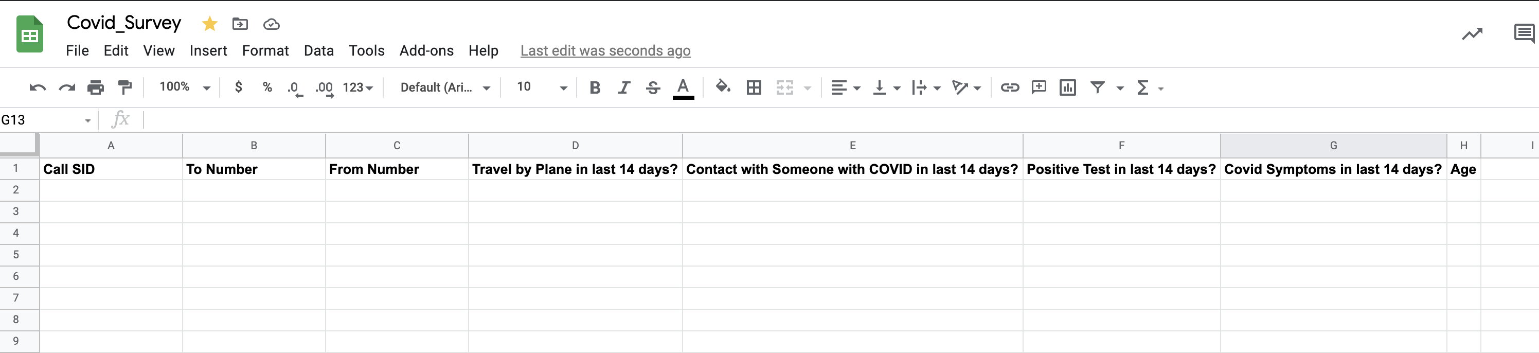This screenshot has height=353, width=1539.
Task: Click the Last edit was seconds ago link
Action: [x=605, y=51]
